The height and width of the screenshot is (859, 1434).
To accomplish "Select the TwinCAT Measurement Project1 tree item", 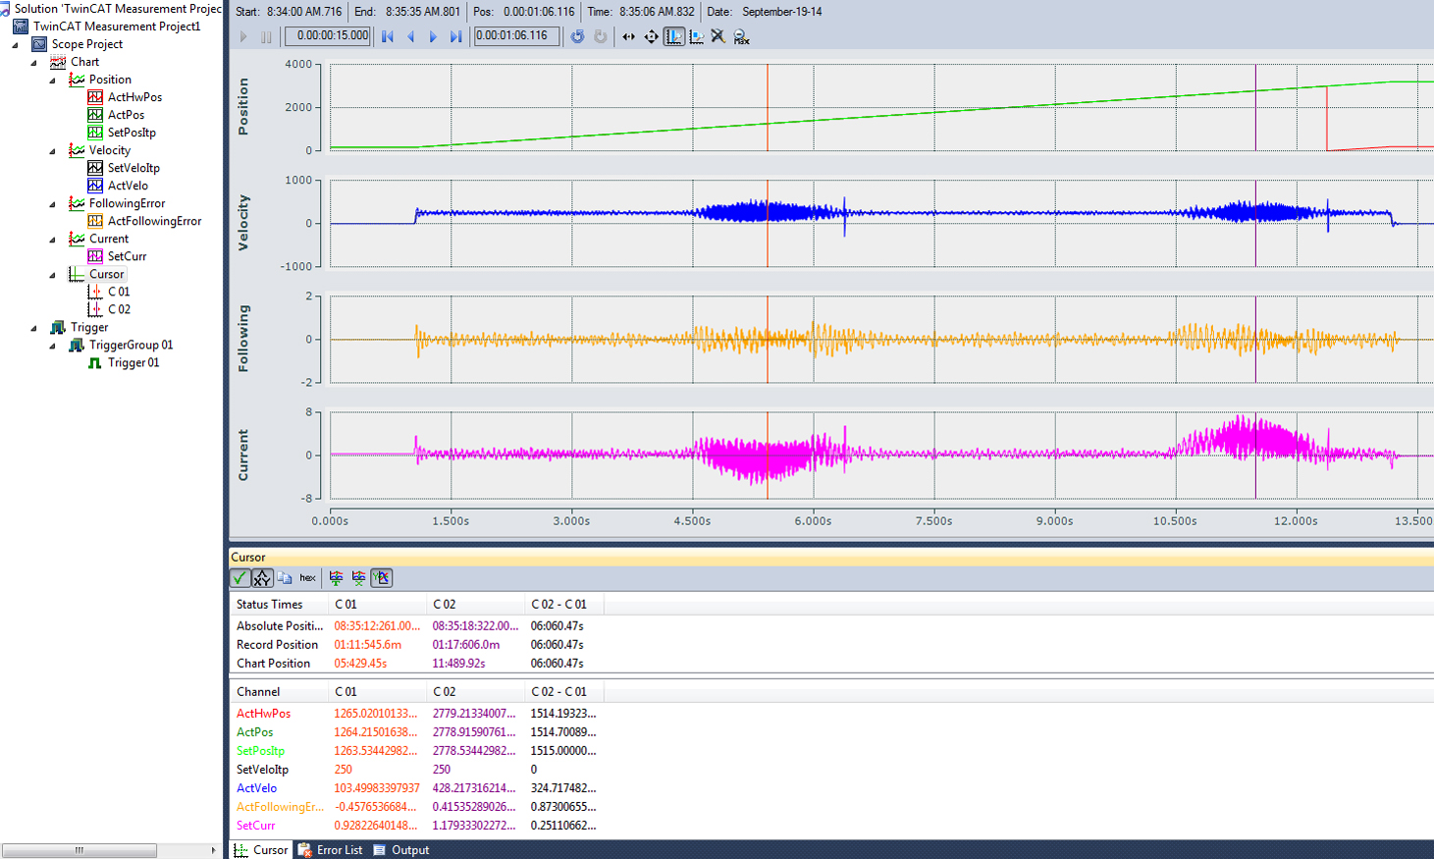I will [117, 27].
